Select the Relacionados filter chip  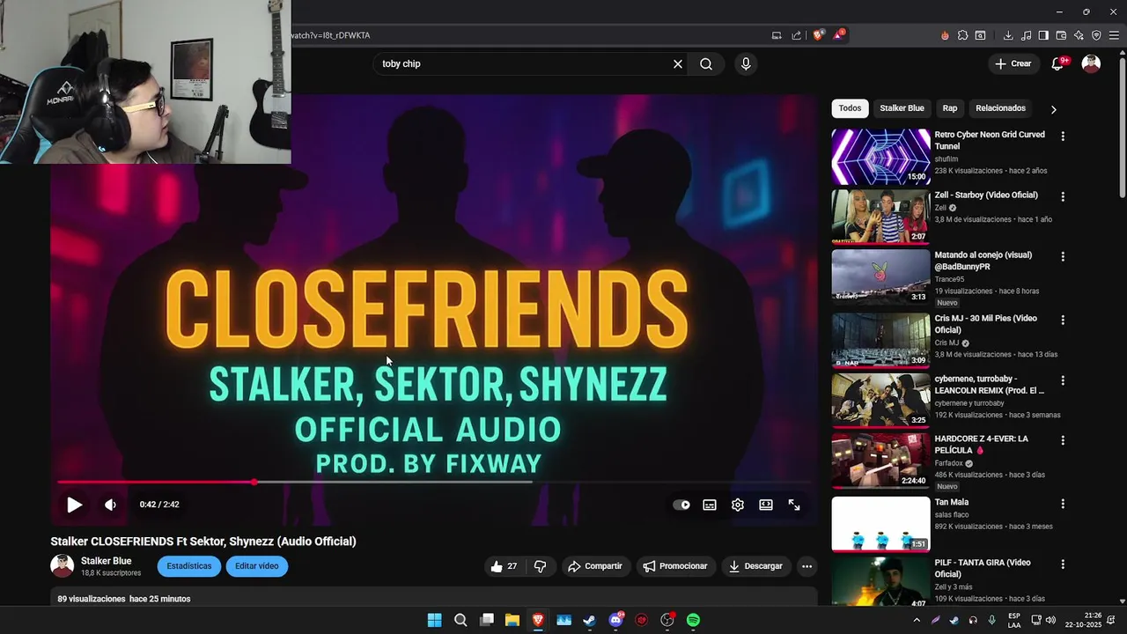tap(1000, 108)
